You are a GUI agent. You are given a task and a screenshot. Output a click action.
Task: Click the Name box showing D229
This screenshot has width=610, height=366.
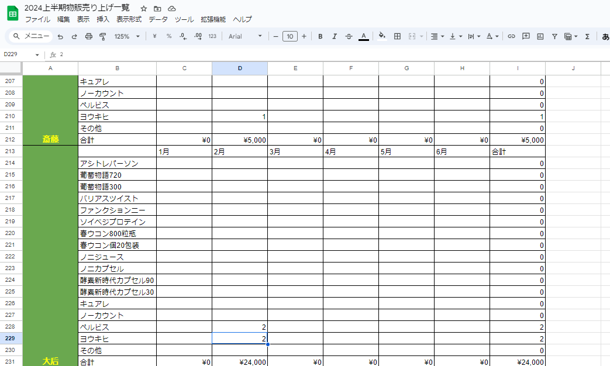20,54
